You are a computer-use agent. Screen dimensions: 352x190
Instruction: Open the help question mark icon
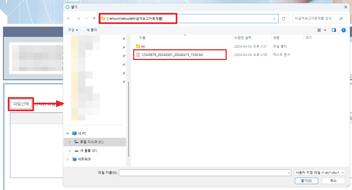343,30
